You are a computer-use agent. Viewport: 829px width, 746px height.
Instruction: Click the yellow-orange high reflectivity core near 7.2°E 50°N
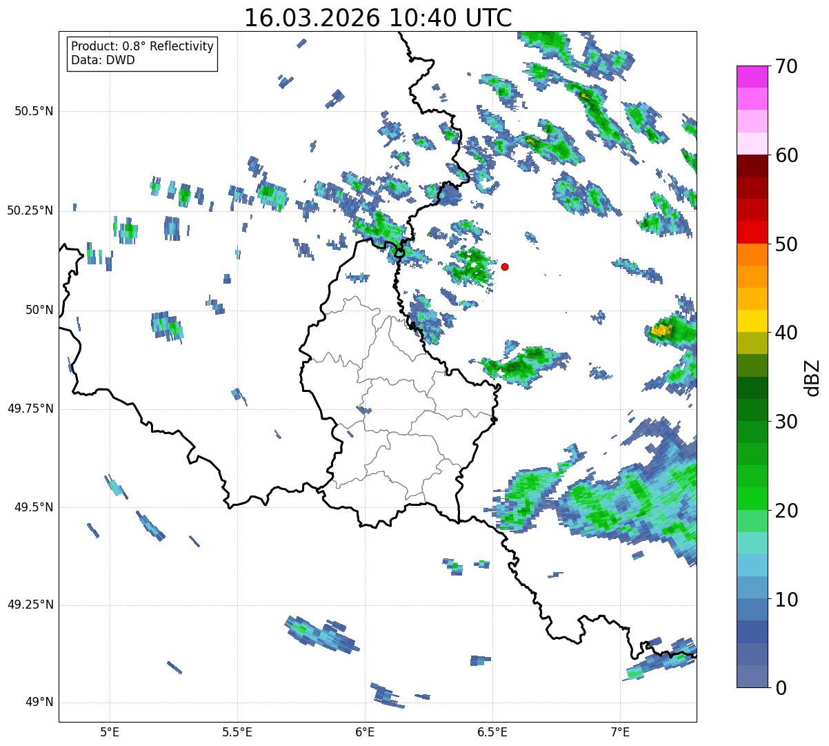pyautogui.click(x=661, y=331)
